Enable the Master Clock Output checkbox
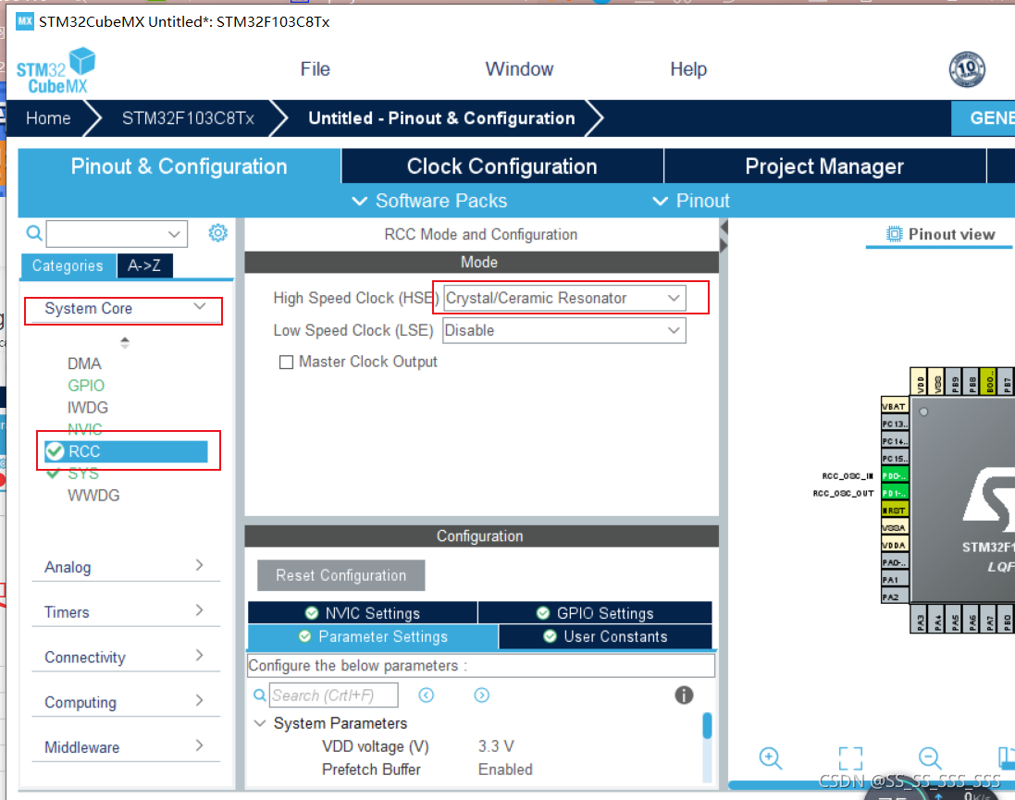The image size is (1015, 800). tap(286, 362)
